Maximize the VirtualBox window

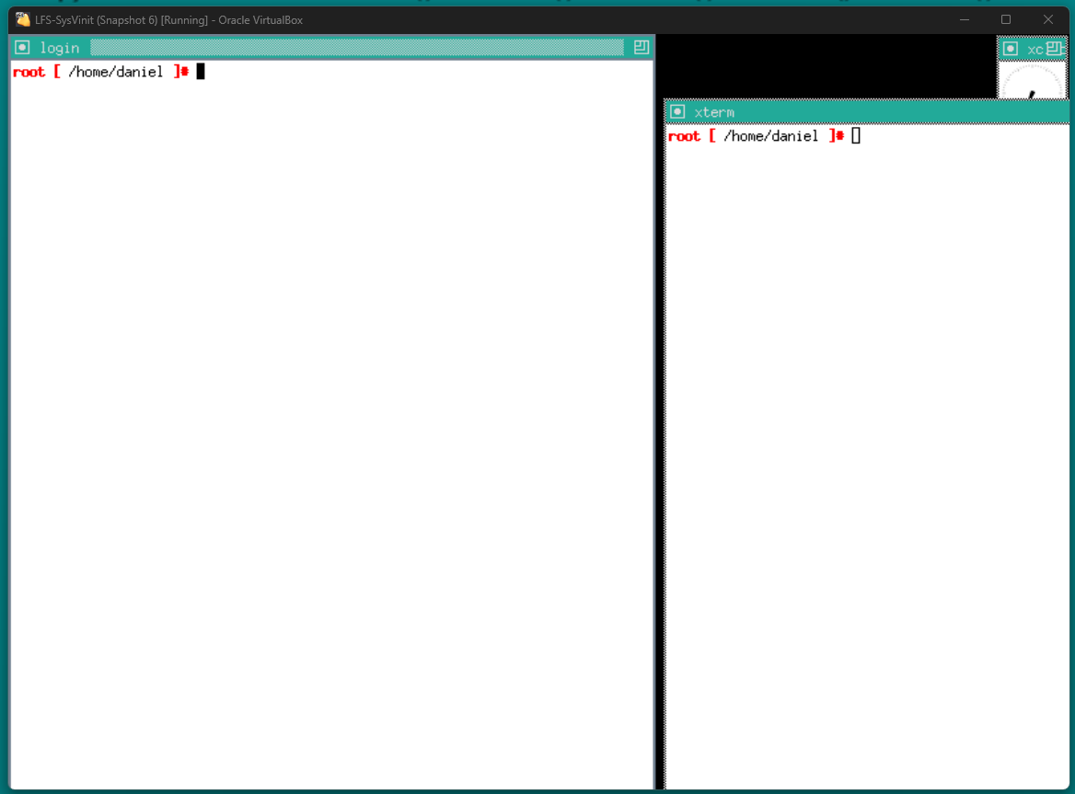coord(1006,19)
